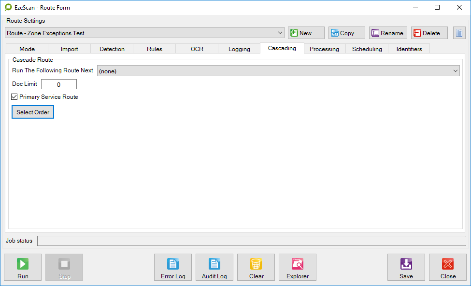471x286 pixels.
Task: Go to the Detection tab
Action: click(x=112, y=49)
